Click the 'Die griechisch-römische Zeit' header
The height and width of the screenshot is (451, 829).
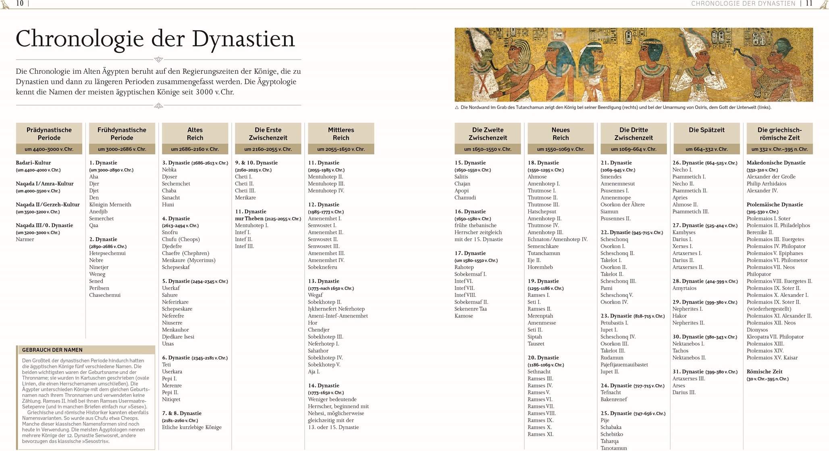click(779, 134)
